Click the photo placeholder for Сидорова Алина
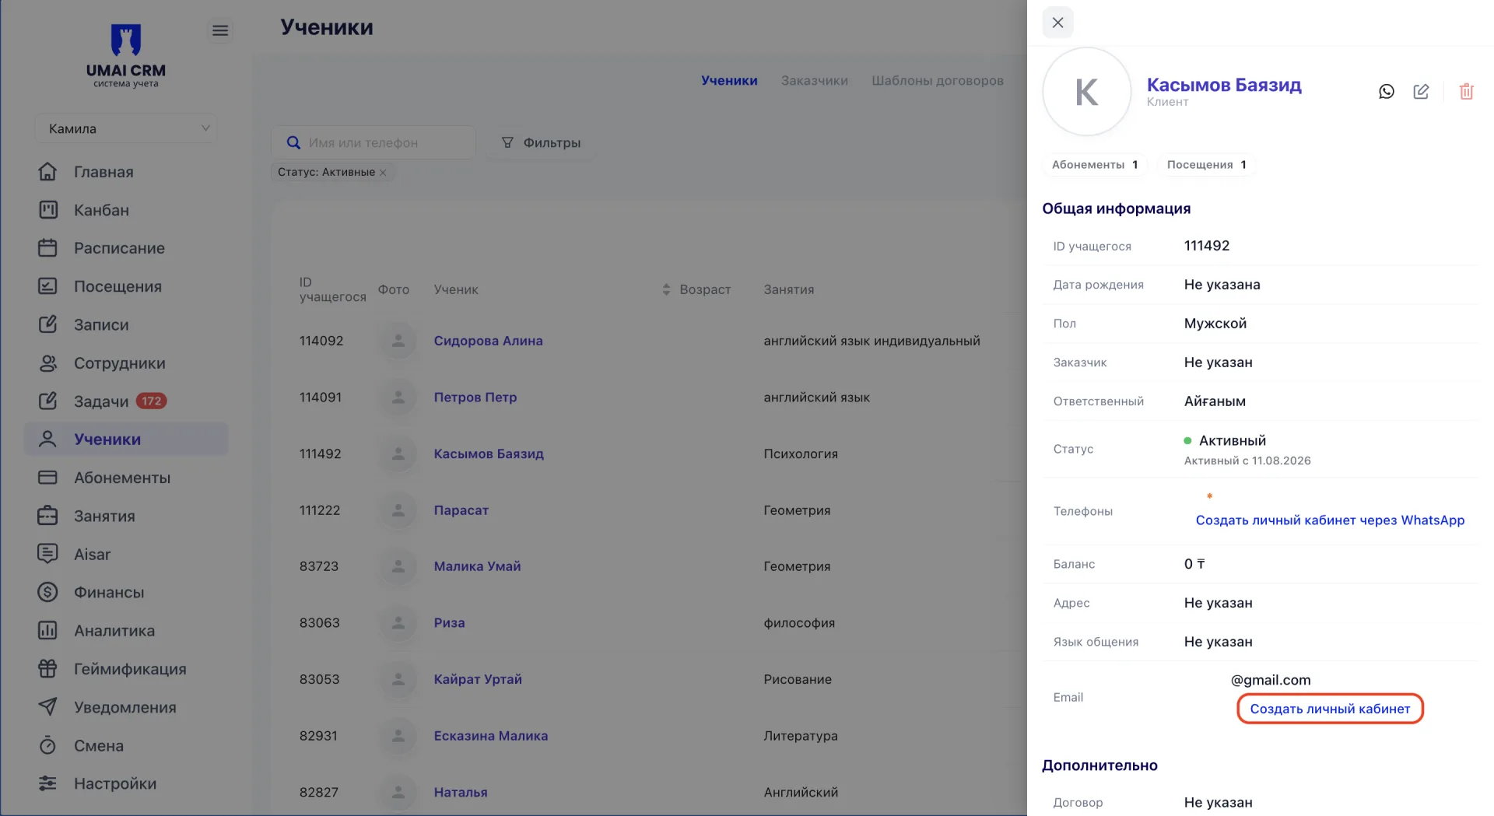This screenshot has width=1494, height=816. (398, 341)
